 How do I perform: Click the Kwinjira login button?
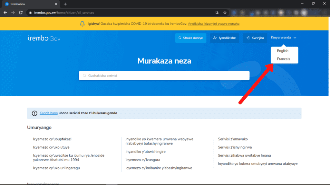(255, 38)
